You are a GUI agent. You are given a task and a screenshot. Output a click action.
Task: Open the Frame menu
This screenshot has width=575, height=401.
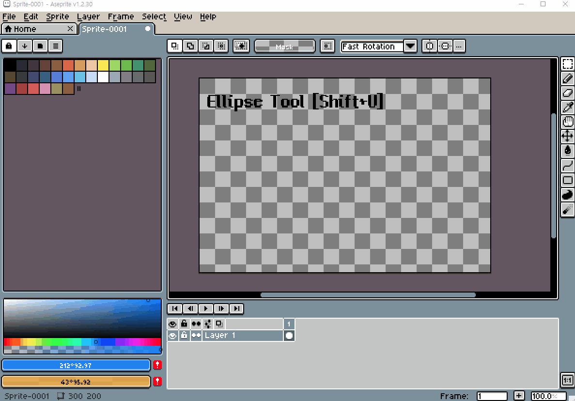point(121,16)
